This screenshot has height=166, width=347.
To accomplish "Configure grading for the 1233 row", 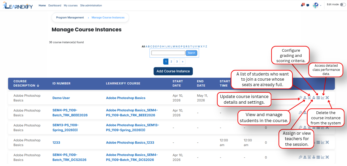I will 318,142.
